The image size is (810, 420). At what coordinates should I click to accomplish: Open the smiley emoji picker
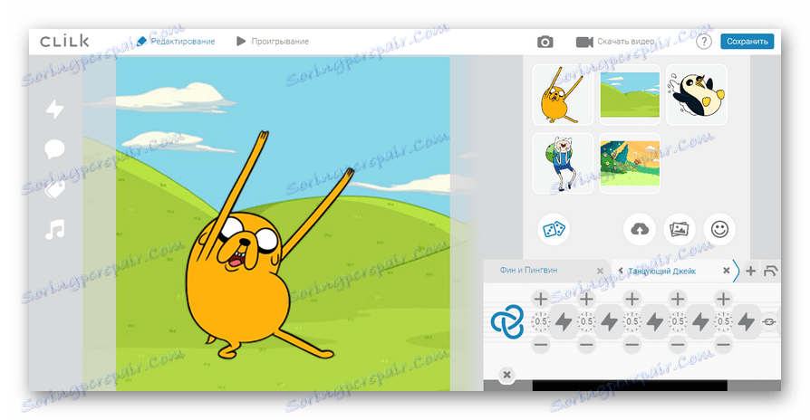pos(719,229)
